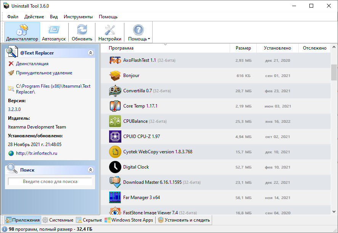Click the CPUID CPU-Z chip icon
The height and width of the screenshot is (233, 338).
[115, 137]
